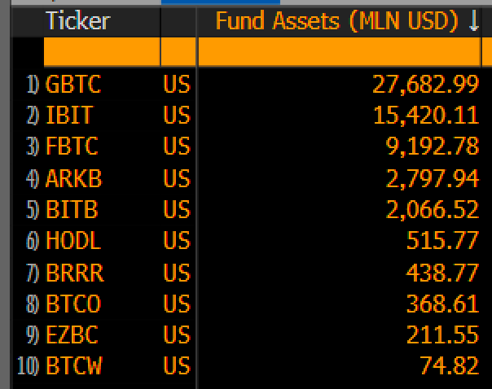Sort by Fund Assets (MLN USD) header

(x=337, y=21)
